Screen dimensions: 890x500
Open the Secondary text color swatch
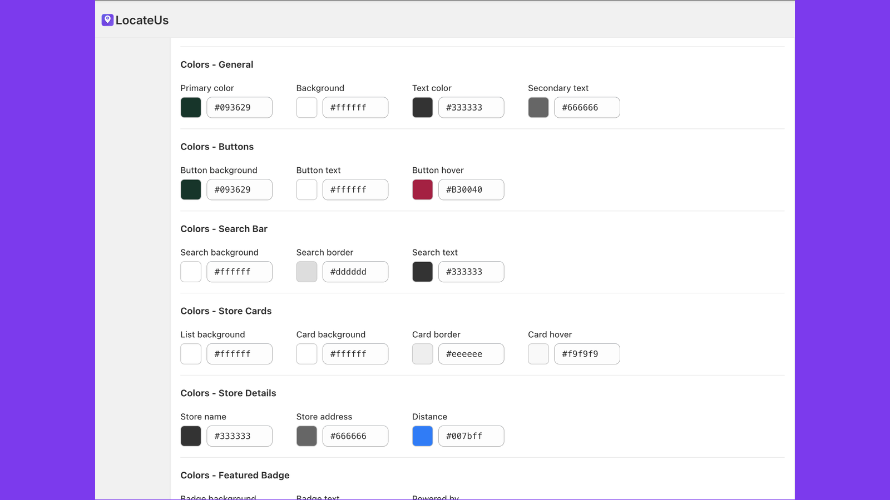538,107
